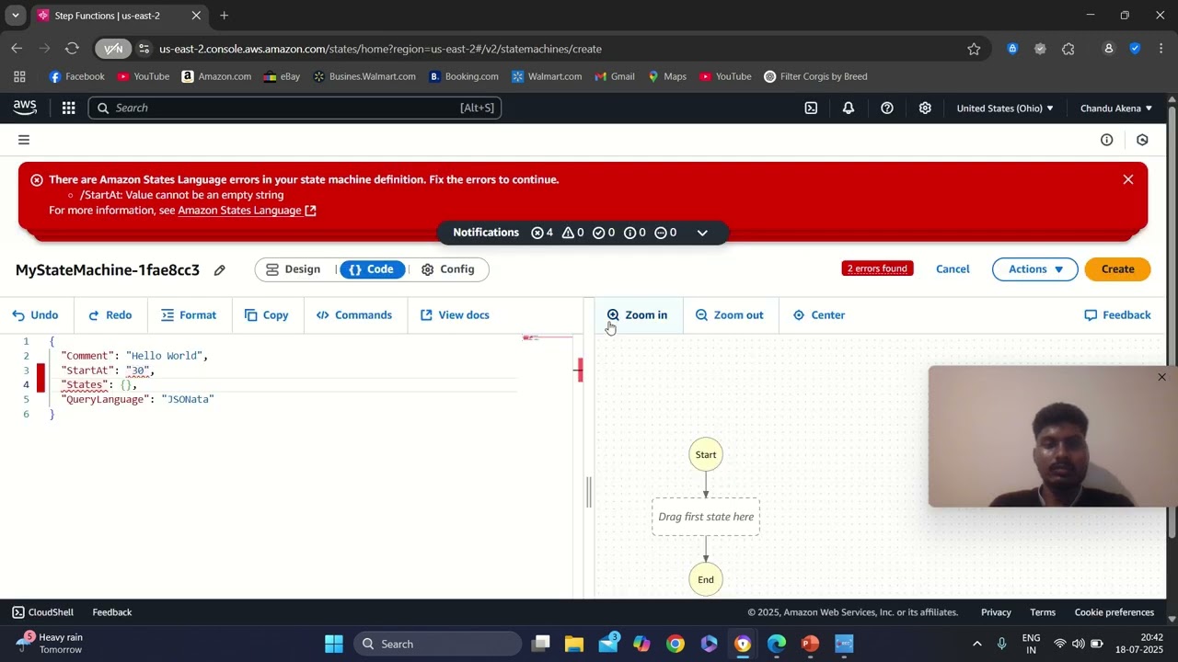Image resolution: width=1178 pixels, height=662 pixels.
Task: Open the Chandu Akena account dropdown
Action: (x=1116, y=108)
